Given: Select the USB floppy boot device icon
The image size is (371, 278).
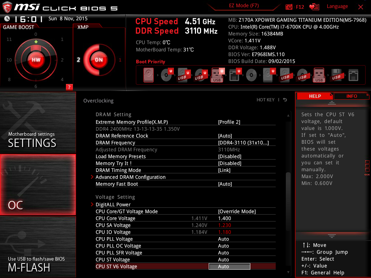Looking at the screenshot, I should coord(336,75).
